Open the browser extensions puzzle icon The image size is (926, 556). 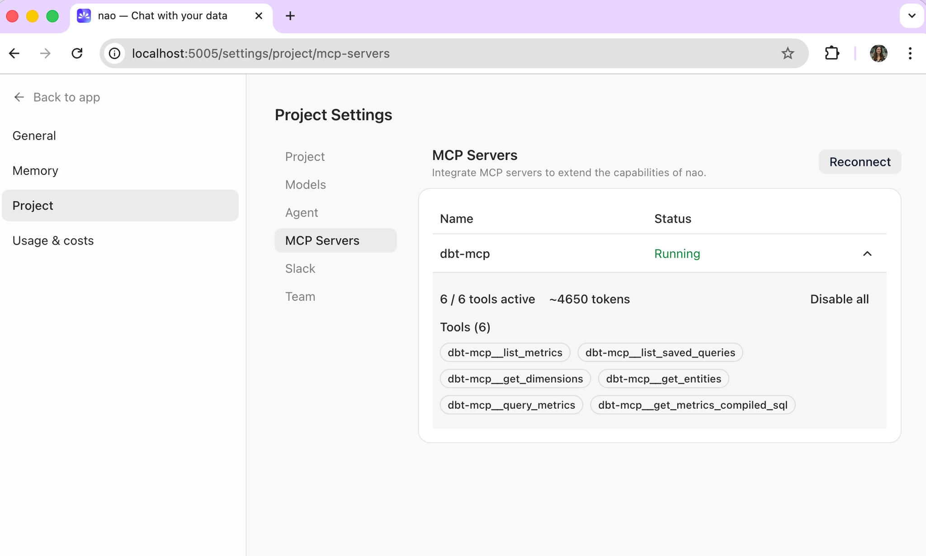coord(832,53)
